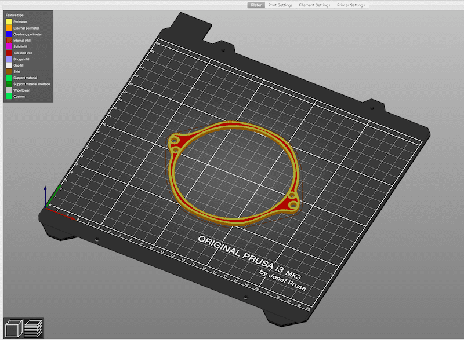Click the yellow Perimeter color swatch

(x=9, y=21)
